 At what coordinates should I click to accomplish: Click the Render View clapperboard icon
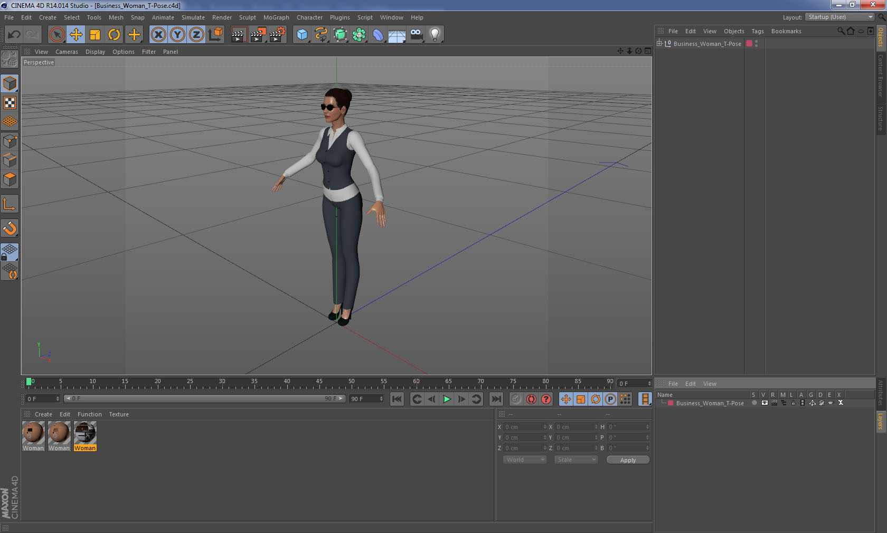coord(239,35)
